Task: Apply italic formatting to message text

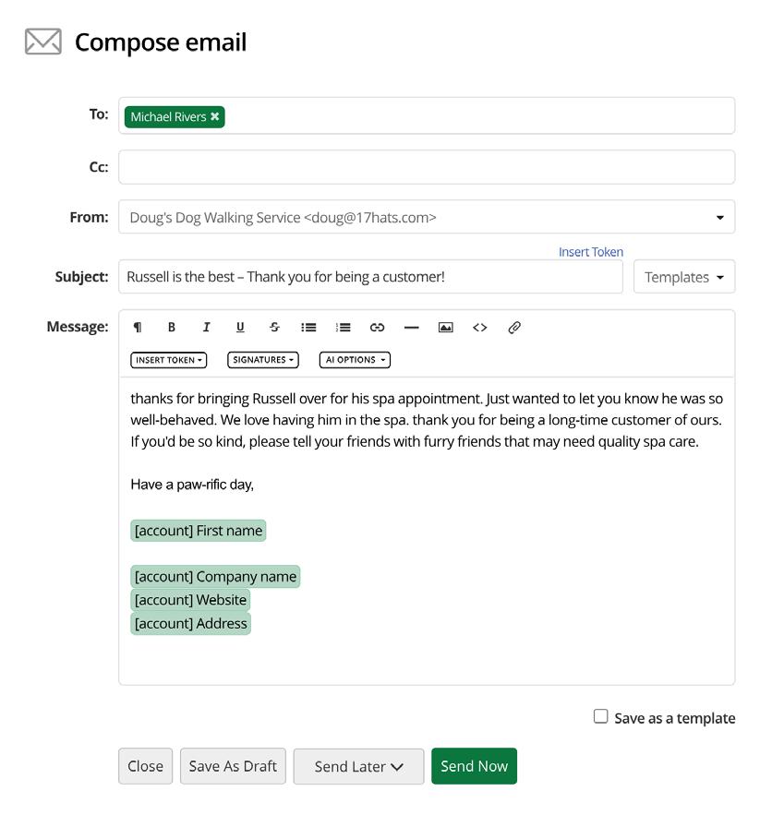Action: pyautogui.click(x=206, y=327)
